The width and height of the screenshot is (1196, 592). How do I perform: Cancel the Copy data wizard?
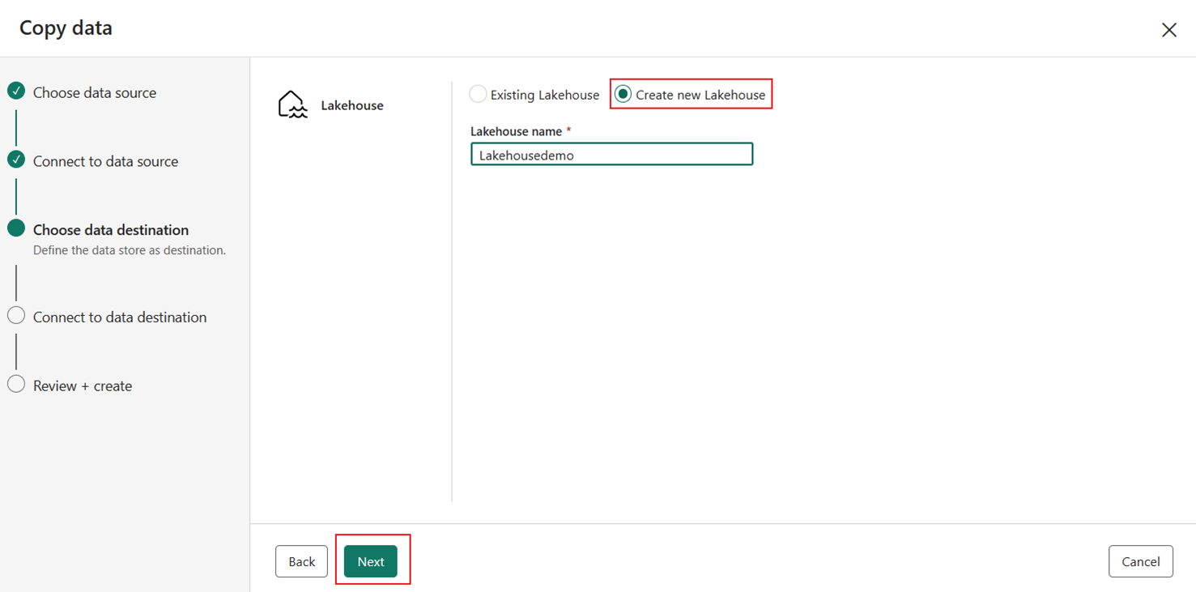1140,561
